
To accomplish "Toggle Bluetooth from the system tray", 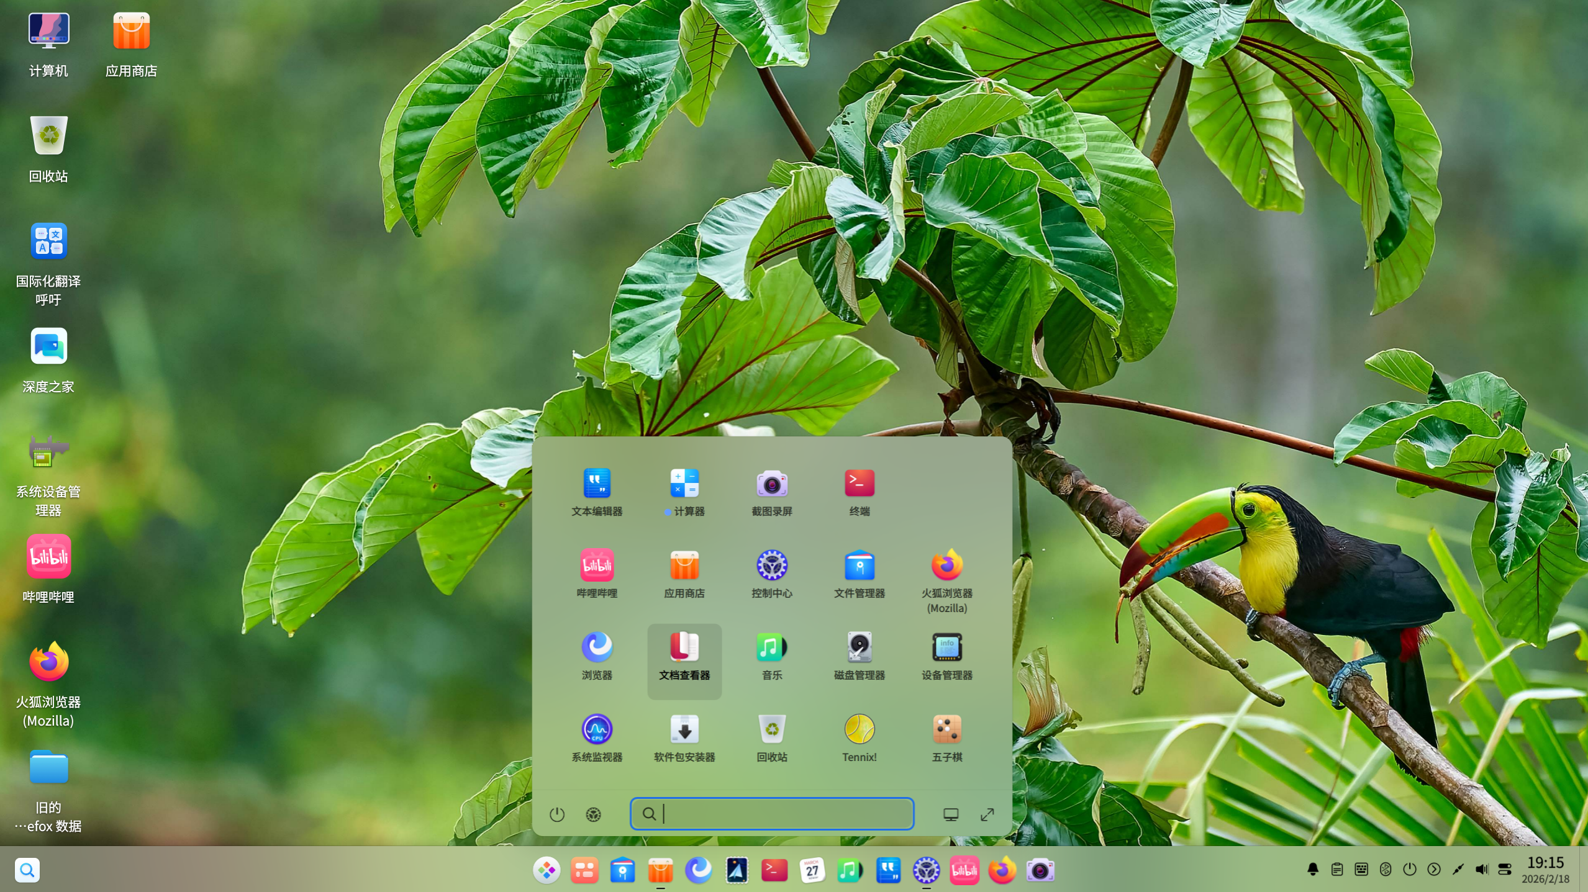I will (1385, 870).
